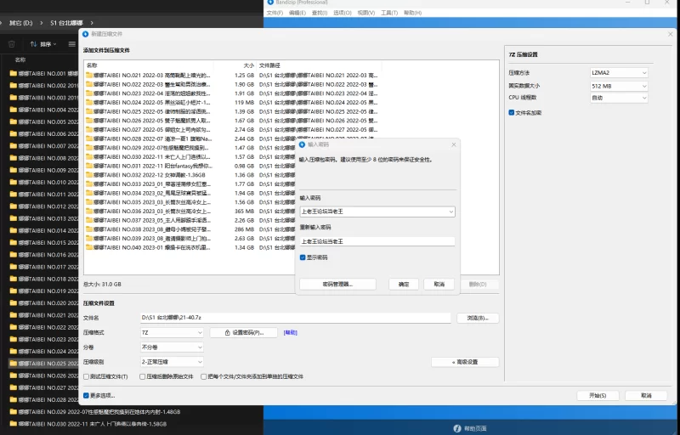Image resolution: width=680 pixels, height=435 pixels.
Task: Click folder icon of NO.016 in Explorer
Action: [14, 255]
